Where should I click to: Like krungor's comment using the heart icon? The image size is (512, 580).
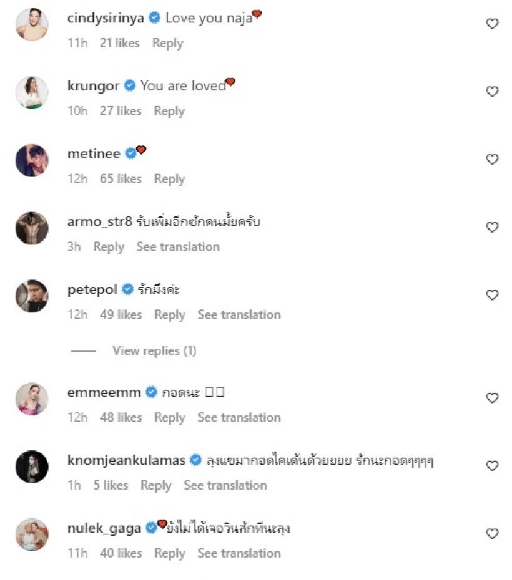492,91
